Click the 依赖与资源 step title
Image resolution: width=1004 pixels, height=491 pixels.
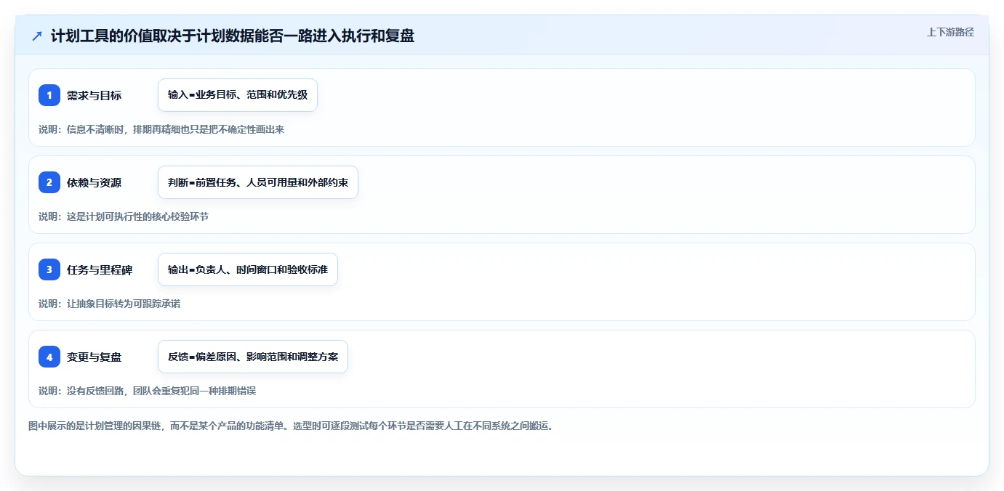pyautogui.click(x=94, y=182)
